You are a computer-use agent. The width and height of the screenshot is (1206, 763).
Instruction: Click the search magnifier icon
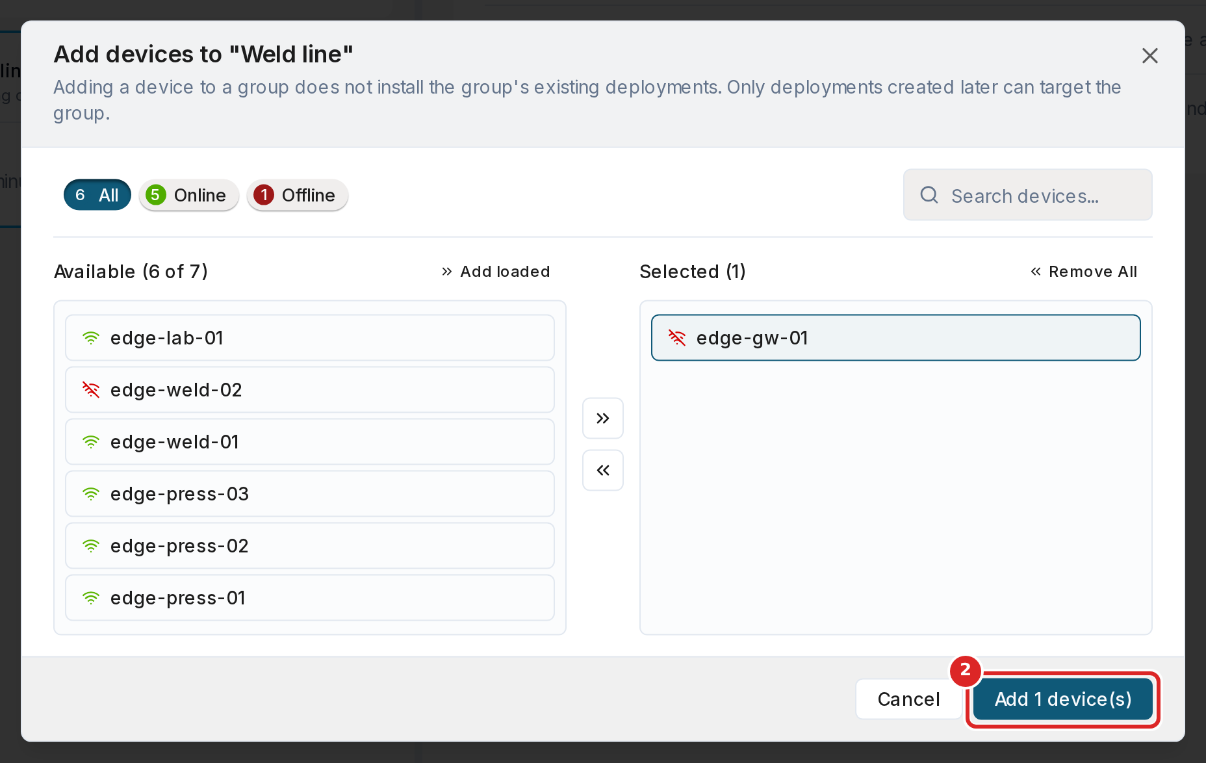click(x=929, y=195)
